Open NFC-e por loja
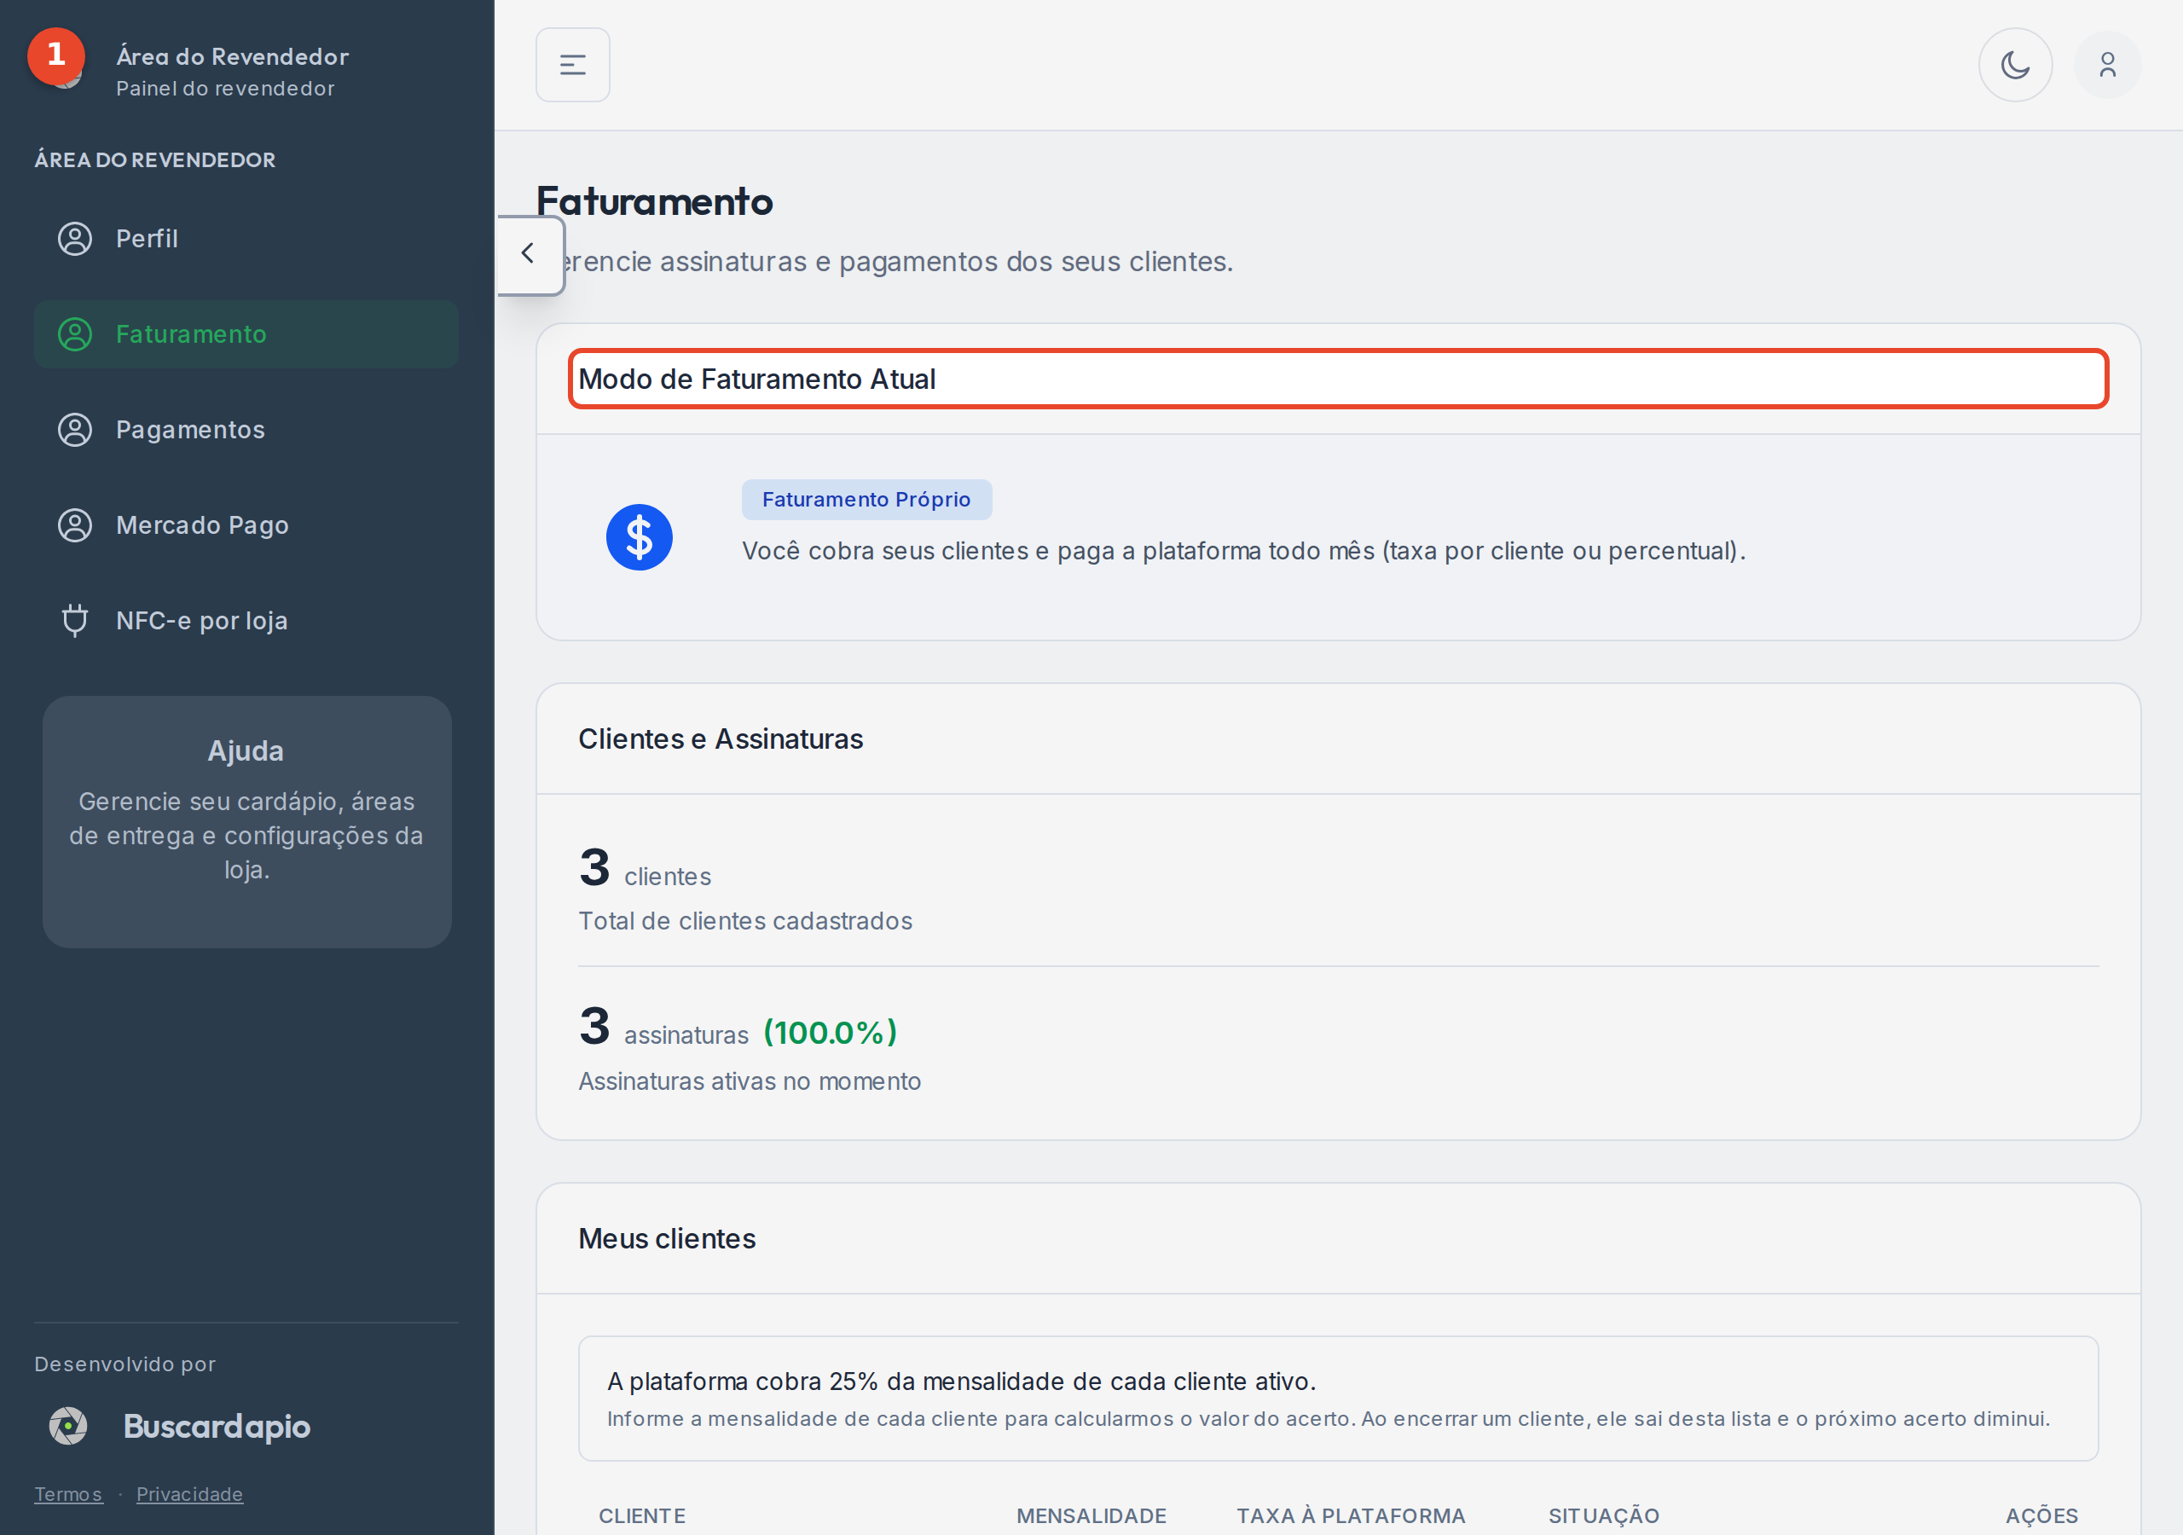This screenshot has height=1535, width=2183. (x=246, y=621)
